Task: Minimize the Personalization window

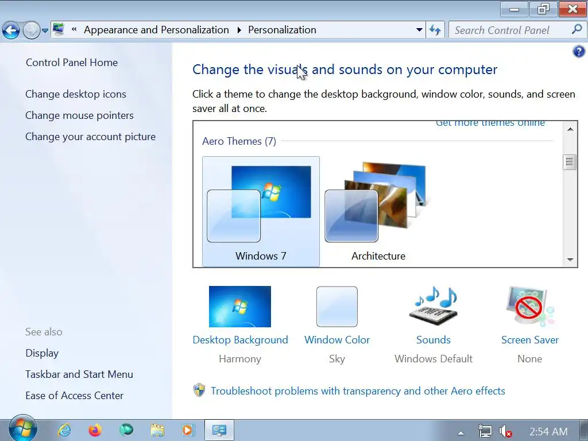Action: [x=514, y=9]
